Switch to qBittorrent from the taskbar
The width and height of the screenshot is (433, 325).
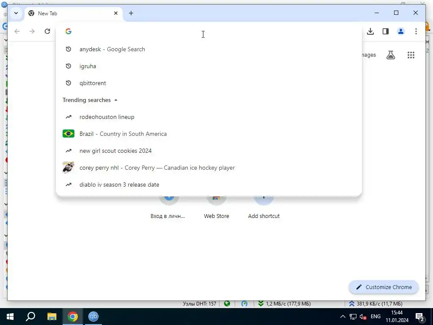tap(93, 317)
